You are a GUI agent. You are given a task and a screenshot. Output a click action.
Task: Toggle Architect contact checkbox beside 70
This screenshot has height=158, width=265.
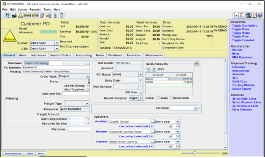[x=170, y=126]
